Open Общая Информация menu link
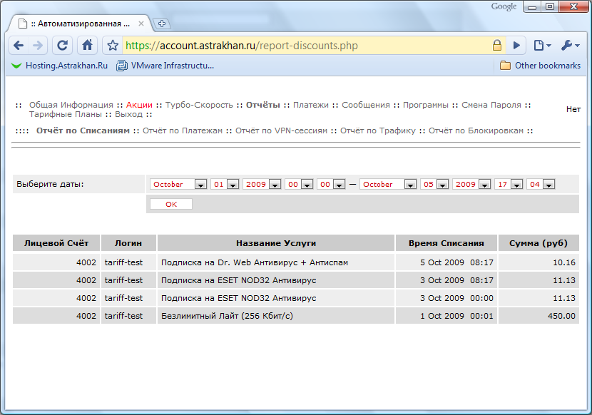The width and height of the screenshot is (592, 415). [71, 105]
